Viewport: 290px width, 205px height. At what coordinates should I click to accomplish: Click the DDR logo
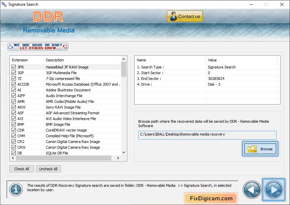(x=48, y=17)
